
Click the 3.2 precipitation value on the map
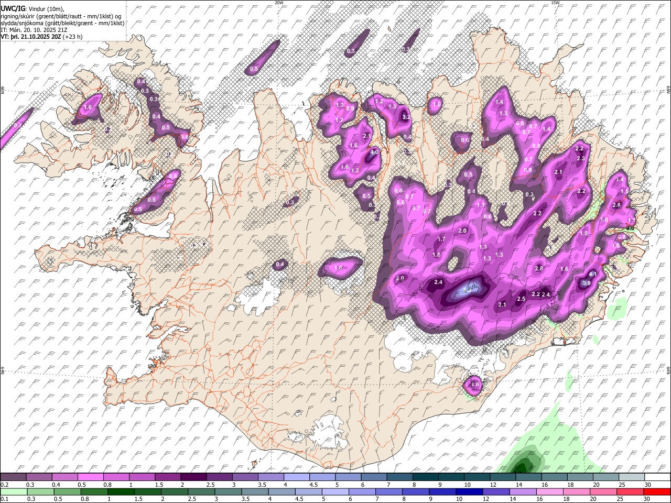click(406, 117)
